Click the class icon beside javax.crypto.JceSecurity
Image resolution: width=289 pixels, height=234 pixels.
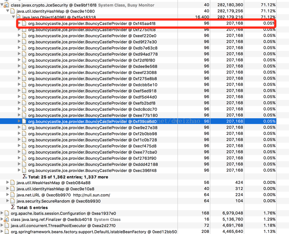coord(6,5)
